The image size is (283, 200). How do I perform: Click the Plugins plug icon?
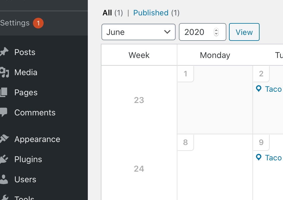[x=4, y=159]
